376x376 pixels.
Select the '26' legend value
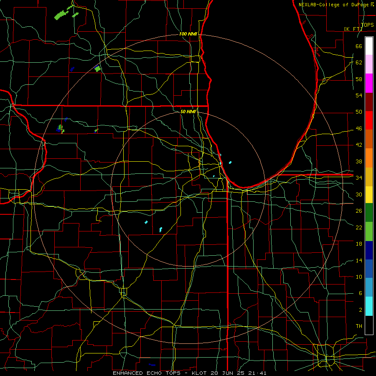tap(359, 211)
